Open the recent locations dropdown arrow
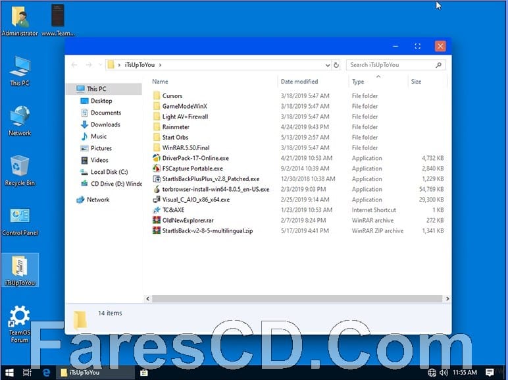508x380 pixels. click(100, 65)
